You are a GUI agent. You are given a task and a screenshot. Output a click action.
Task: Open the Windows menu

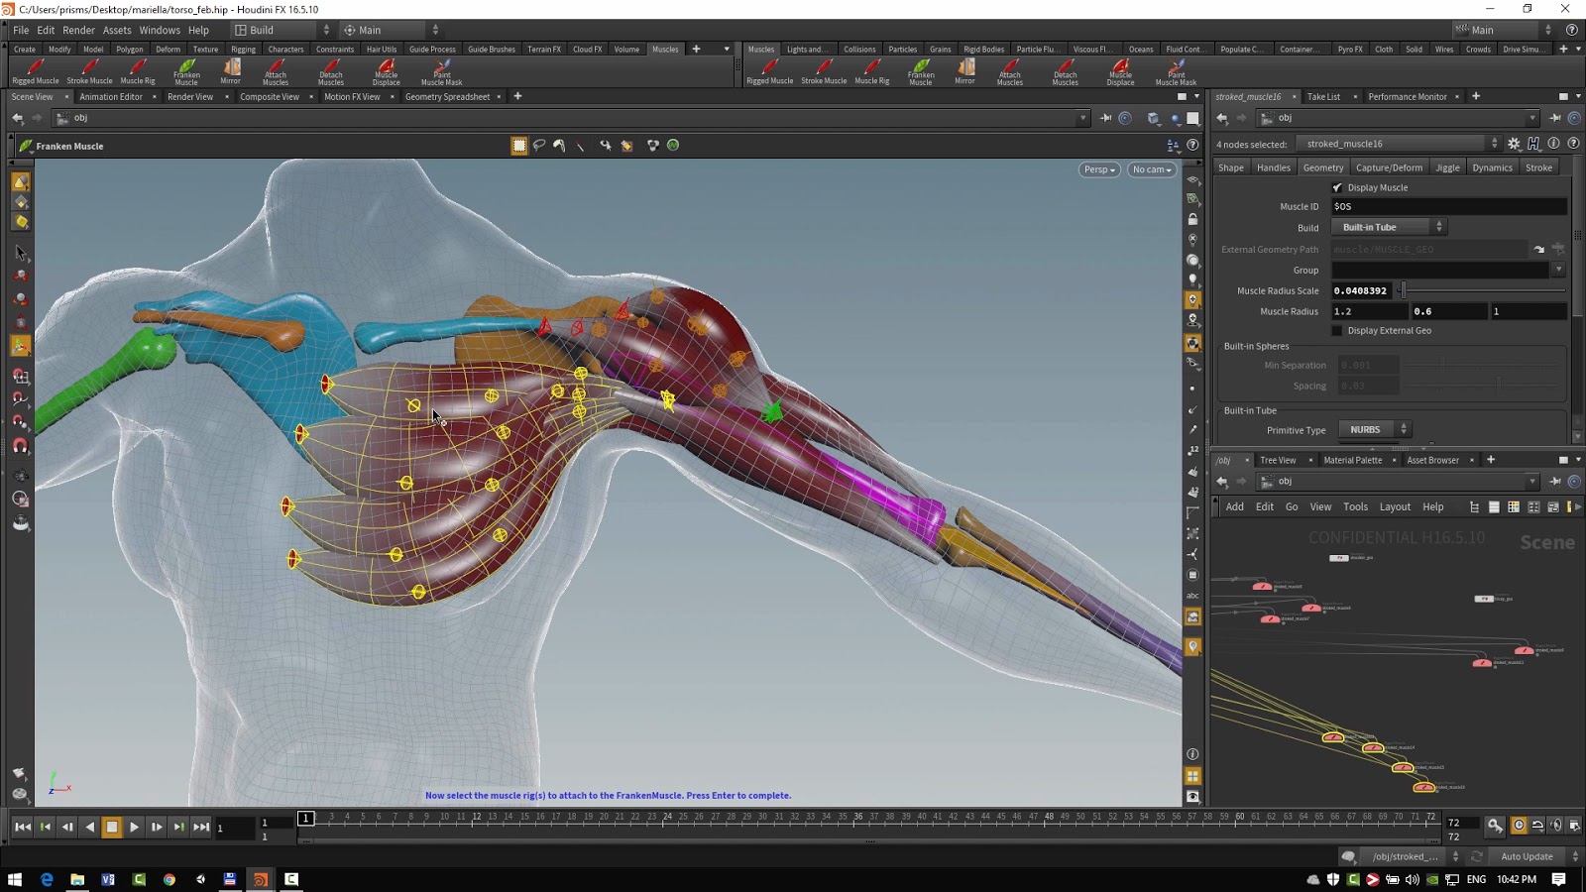tap(160, 30)
